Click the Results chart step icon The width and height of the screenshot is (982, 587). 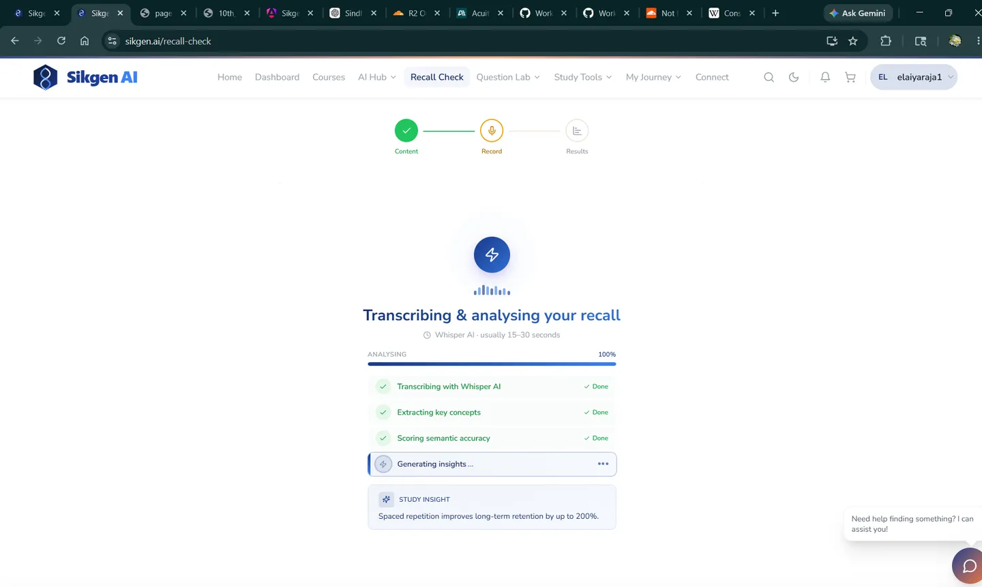click(x=577, y=130)
